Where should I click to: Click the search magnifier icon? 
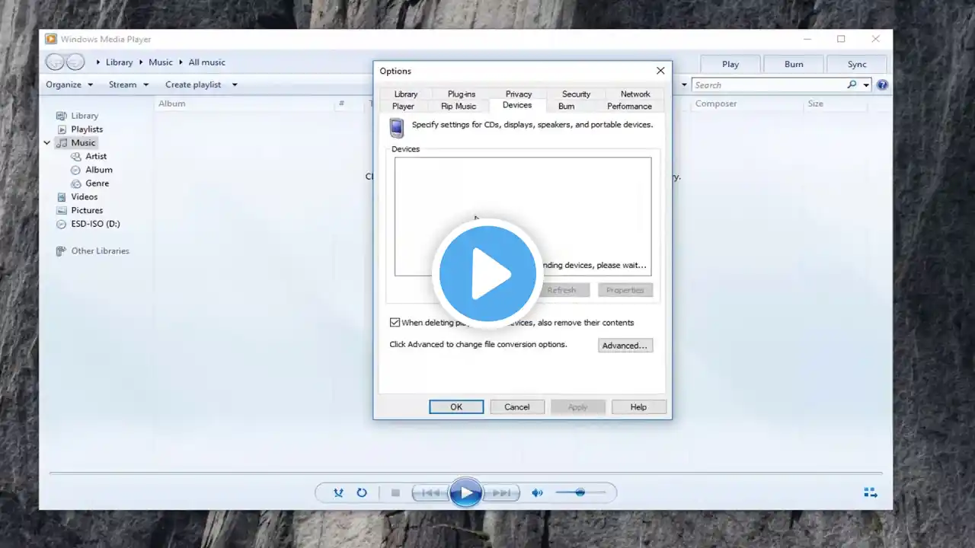tap(852, 84)
